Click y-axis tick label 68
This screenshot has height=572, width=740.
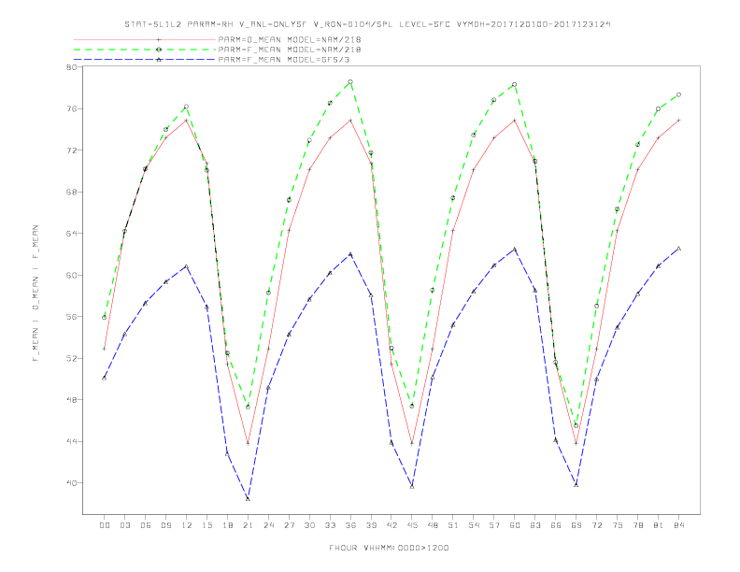[x=71, y=193]
